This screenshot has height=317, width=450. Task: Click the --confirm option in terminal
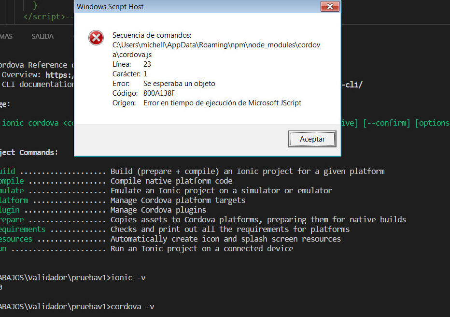(387, 123)
